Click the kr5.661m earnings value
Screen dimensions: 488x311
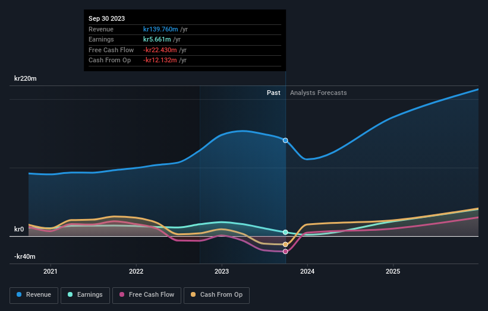[x=157, y=39]
